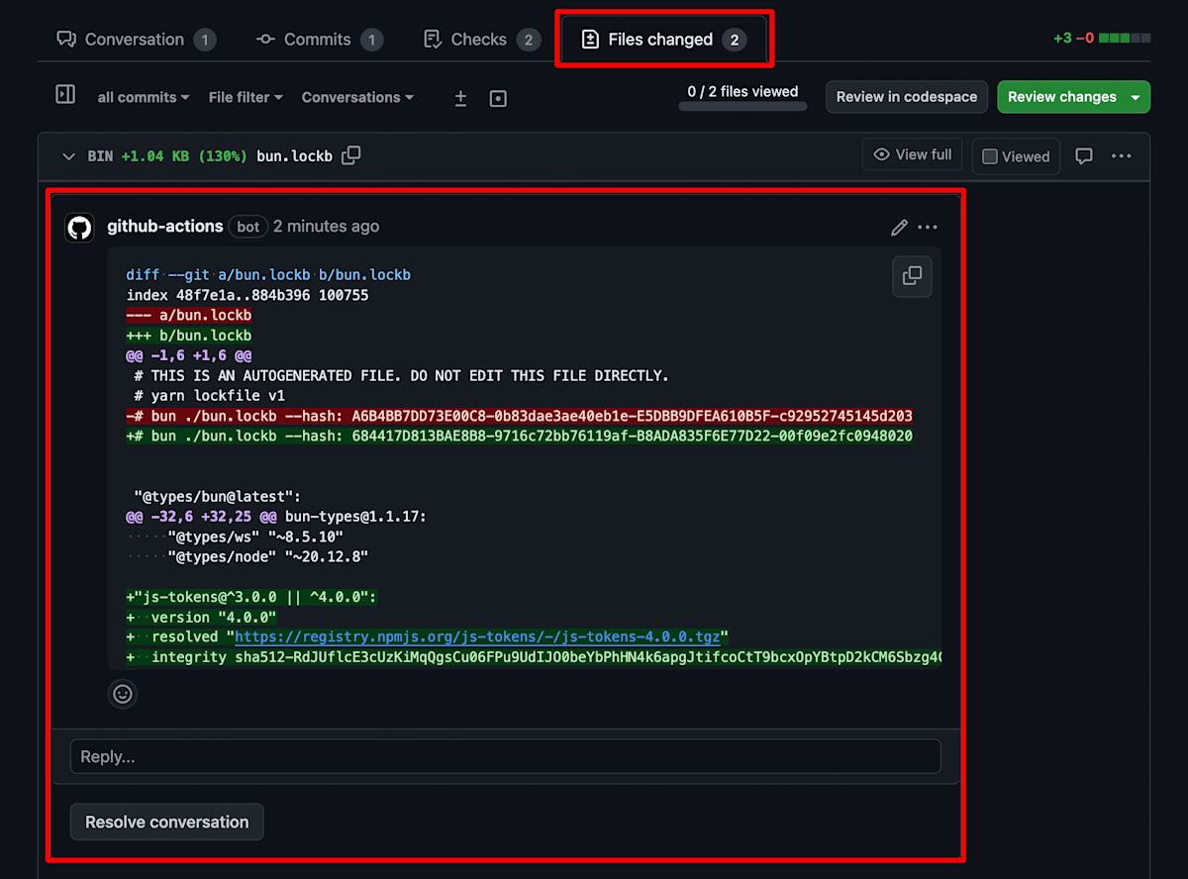Click the files viewed progress bar

(742, 106)
